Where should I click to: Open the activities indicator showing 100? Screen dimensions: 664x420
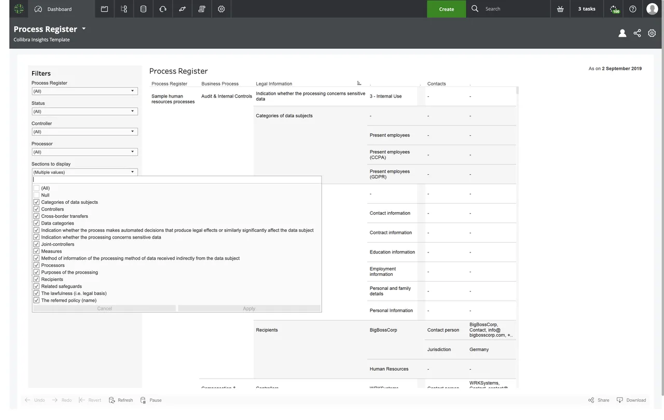pos(614,9)
